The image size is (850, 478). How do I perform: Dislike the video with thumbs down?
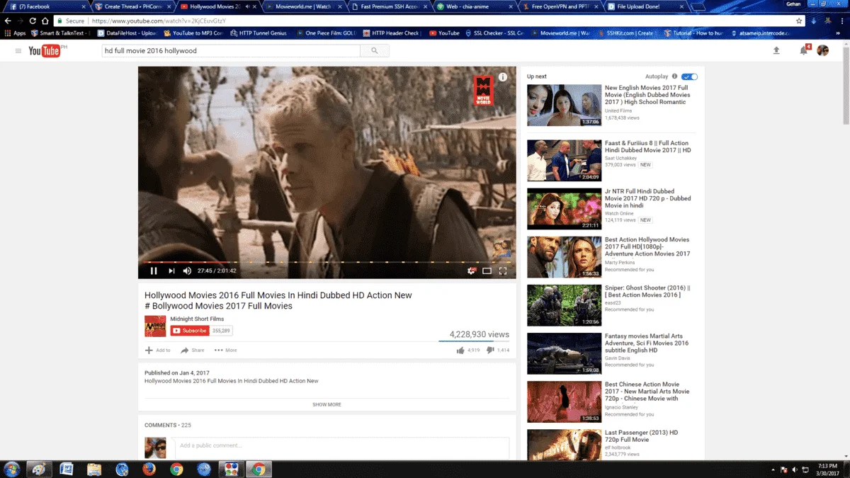pos(490,350)
